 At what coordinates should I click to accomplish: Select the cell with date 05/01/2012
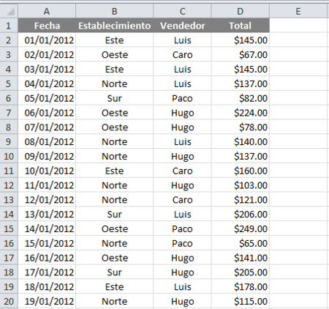[x=47, y=98]
